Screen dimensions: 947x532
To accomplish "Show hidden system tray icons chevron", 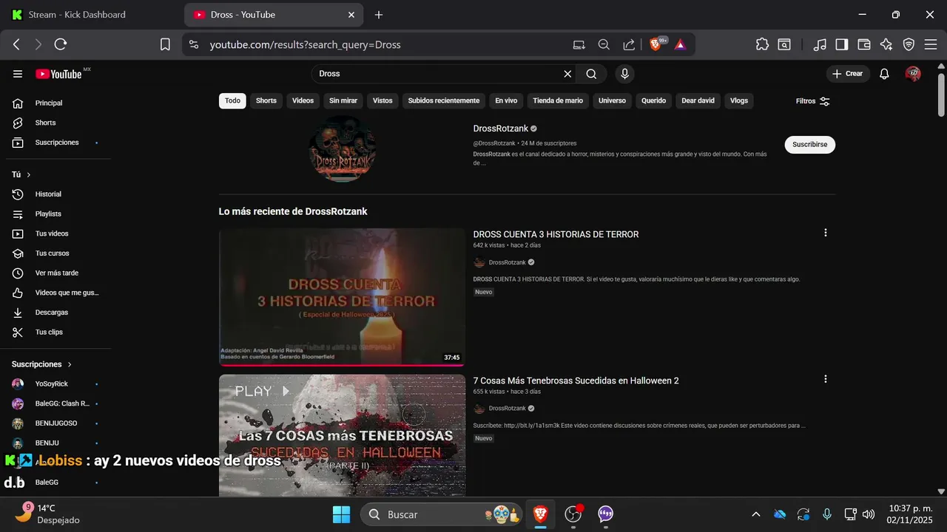I will coord(755,514).
